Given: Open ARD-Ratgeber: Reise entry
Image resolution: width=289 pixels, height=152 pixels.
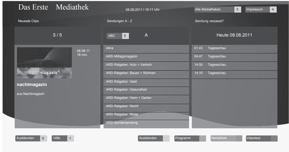Looking at the screenshot, I should coord(146,116).
